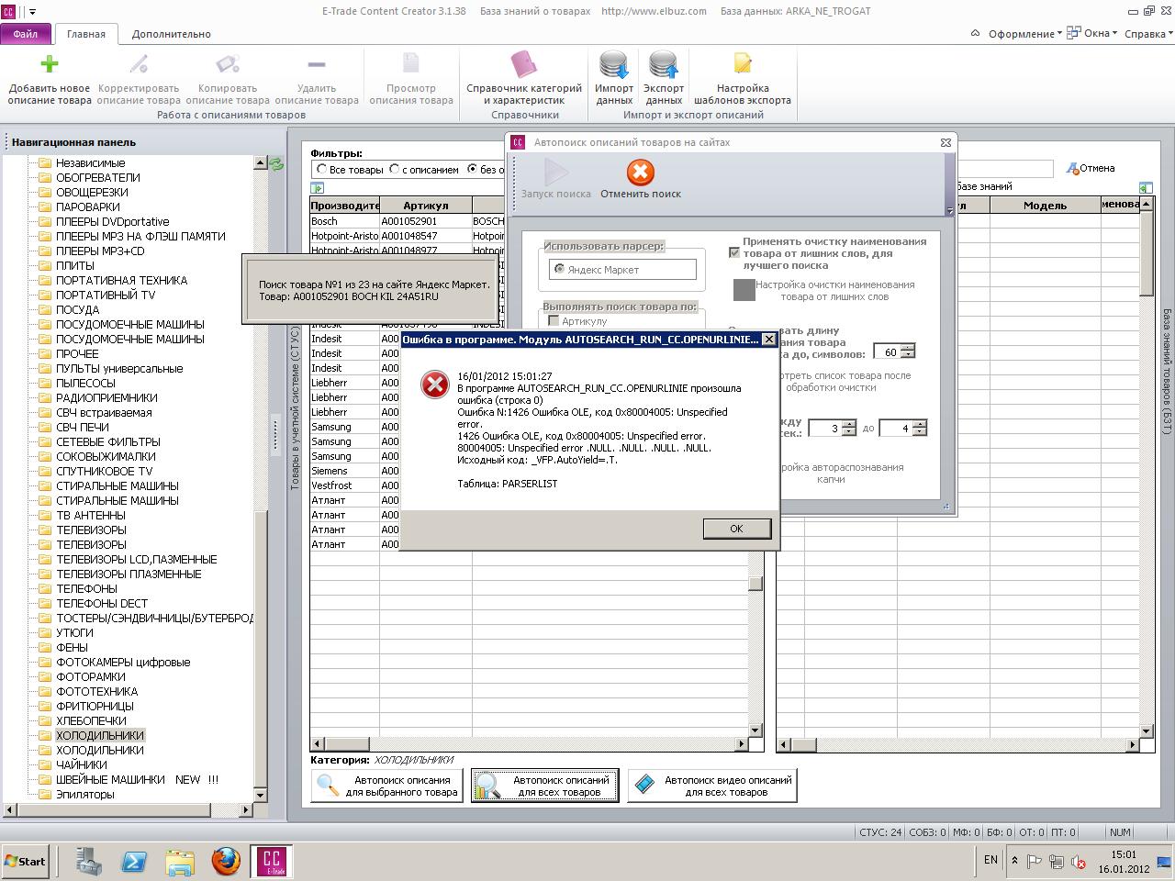Click Автопоиск видео описаний для всех товаров
The width and height of the screenshot is (1175, 881).
712,786
